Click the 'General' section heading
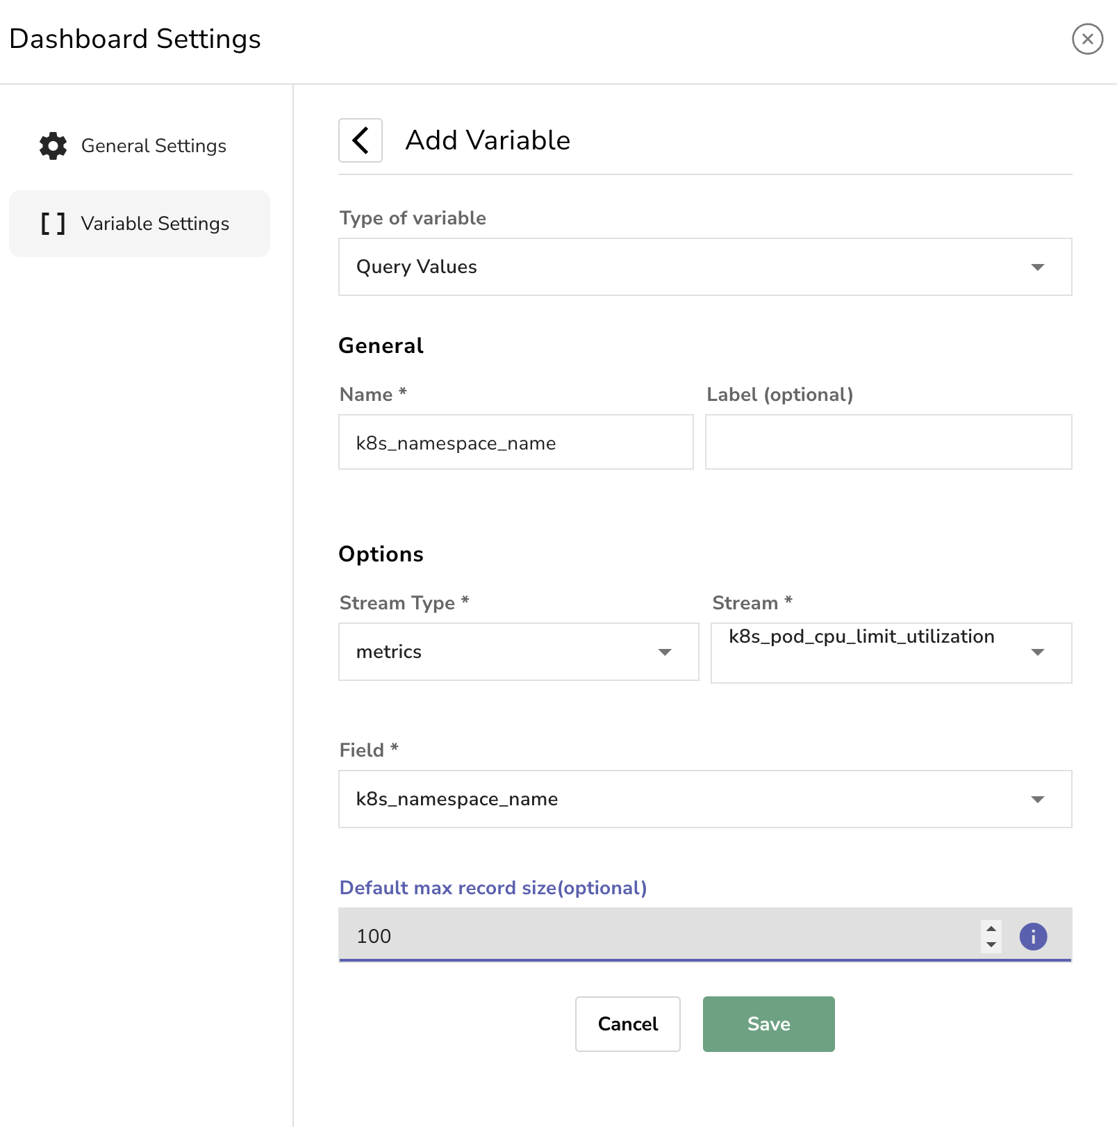 [x=381, y=346]
